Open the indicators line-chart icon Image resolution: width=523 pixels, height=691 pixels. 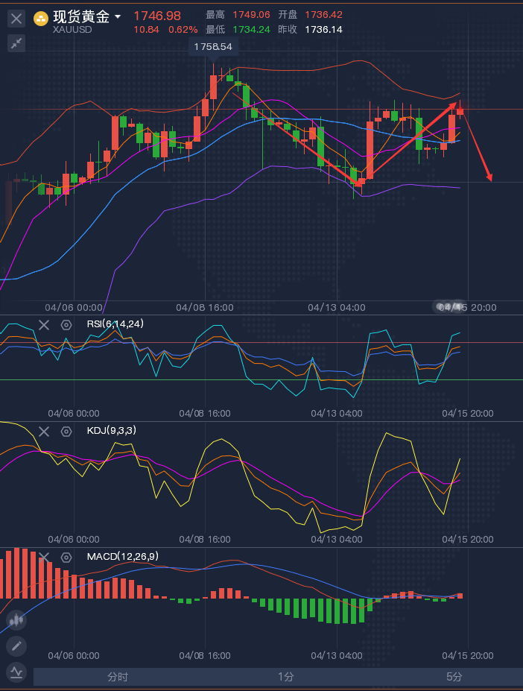(16, 672)
